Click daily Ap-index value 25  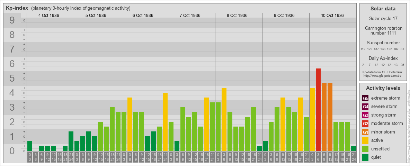pos(402,65)
